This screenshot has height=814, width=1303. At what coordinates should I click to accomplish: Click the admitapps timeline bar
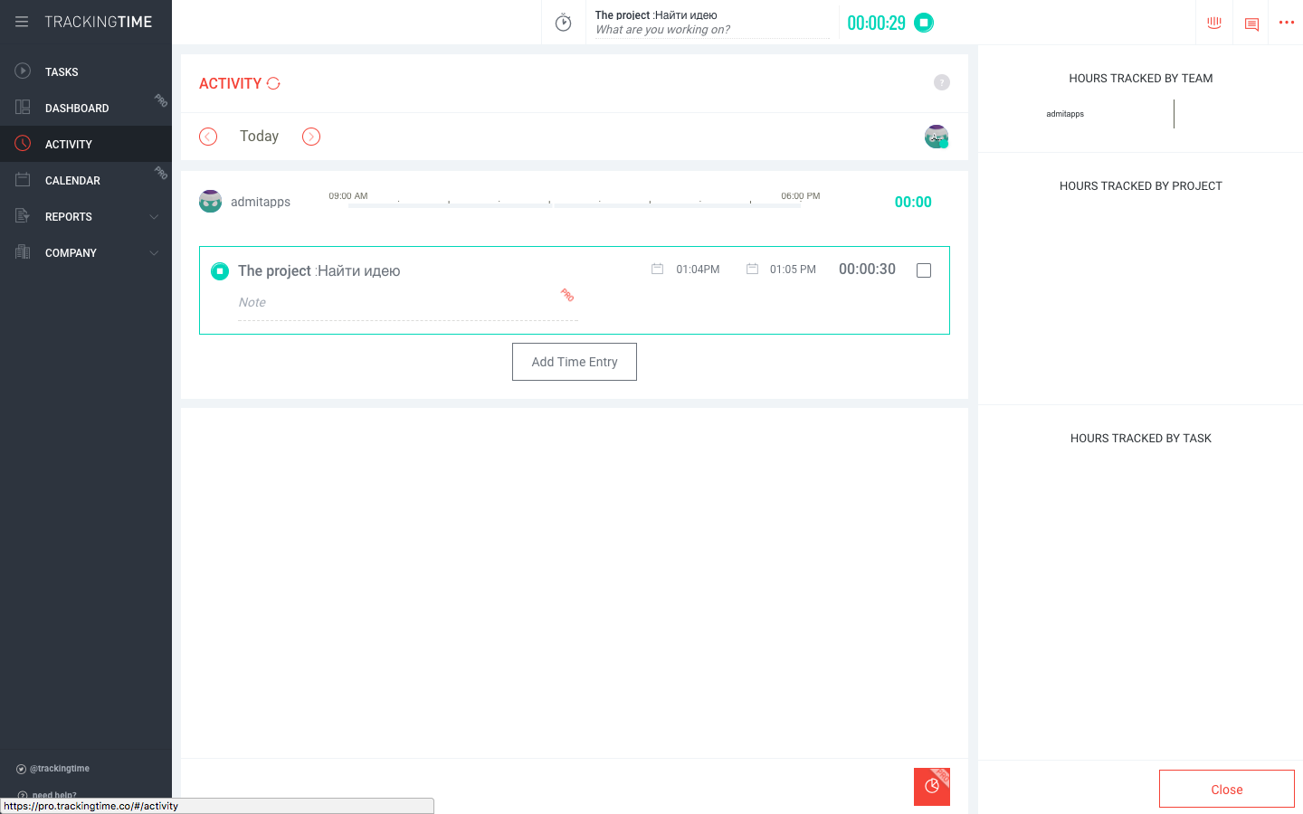tap(575, 205)
